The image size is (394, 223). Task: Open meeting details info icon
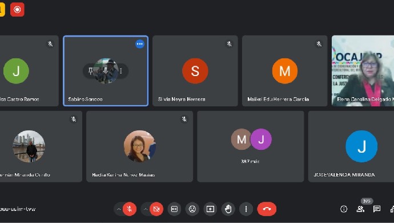click(x=344, y=209)
